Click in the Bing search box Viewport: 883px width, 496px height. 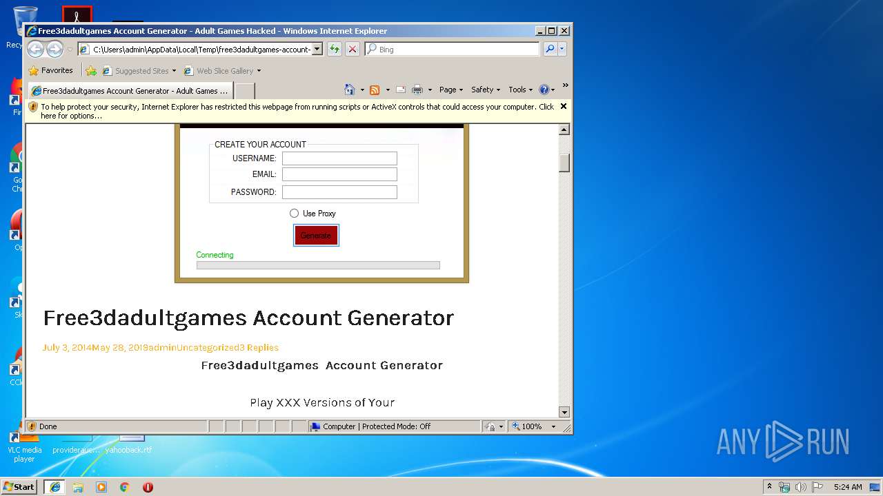(457, 50)
